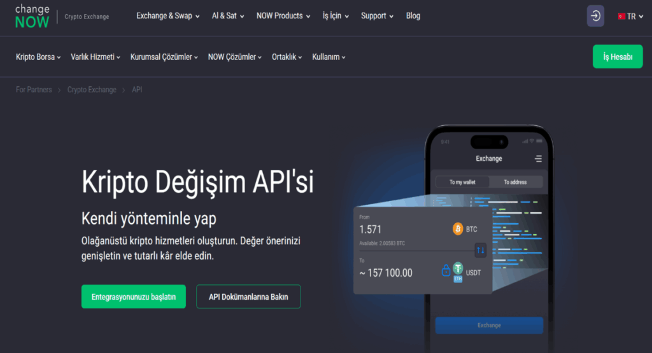Open TR language selector

[x=631, y=17]
